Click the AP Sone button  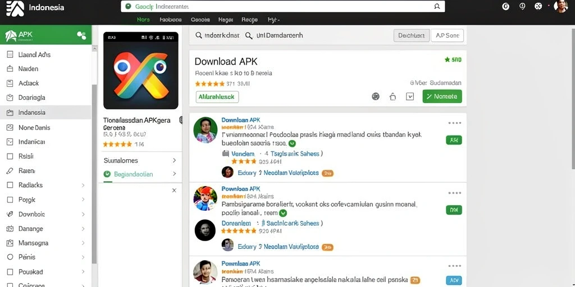pos(448,35)
